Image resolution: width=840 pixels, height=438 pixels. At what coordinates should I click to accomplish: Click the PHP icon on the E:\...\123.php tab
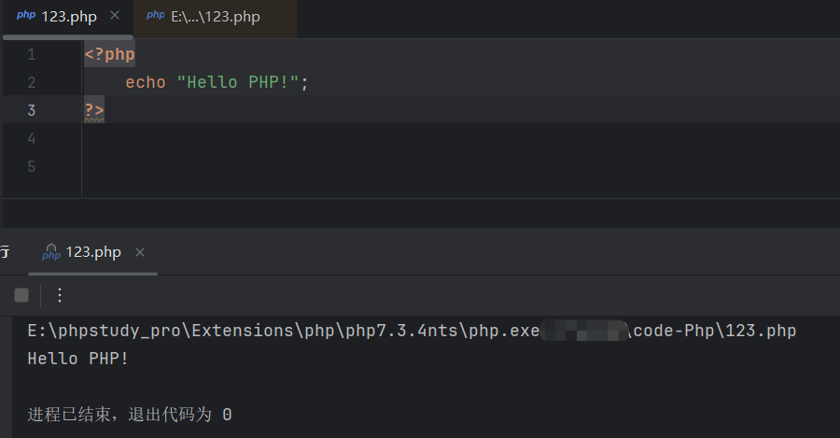click(x=155, y=16)
